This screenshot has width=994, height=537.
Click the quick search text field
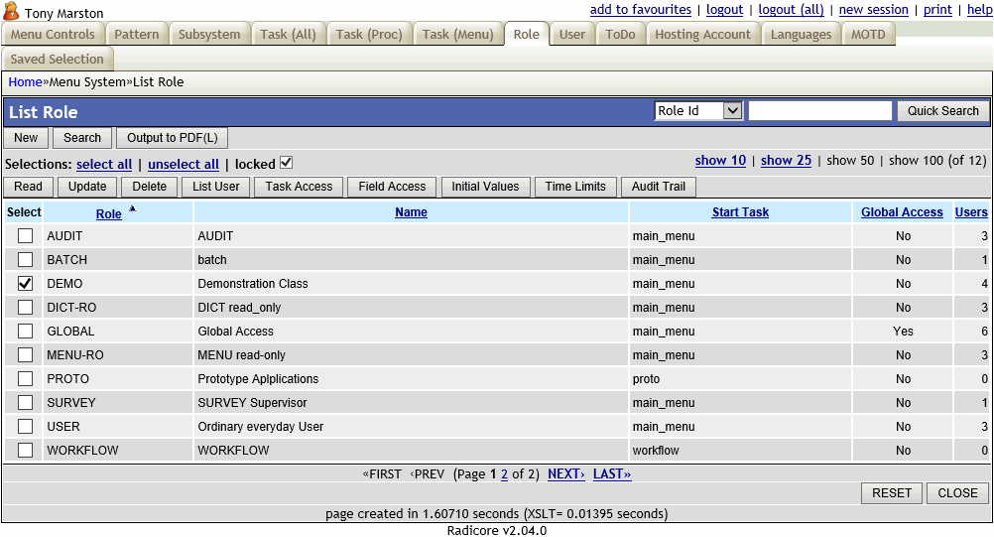pyautogui.click(x=819, y=111)
